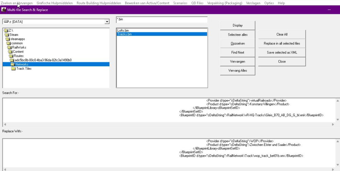This screenshot has width=340, height=171.
Task: Select the Track Tiles folder
Action: 24,69
